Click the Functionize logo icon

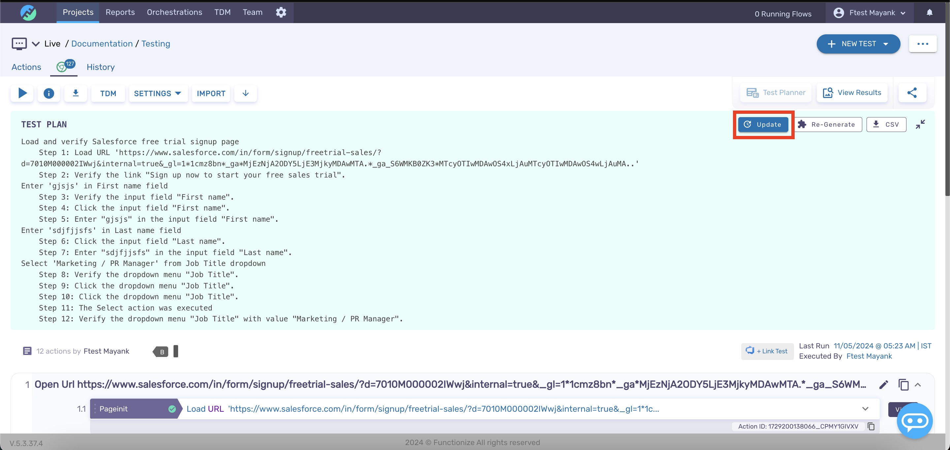[28, 13]
